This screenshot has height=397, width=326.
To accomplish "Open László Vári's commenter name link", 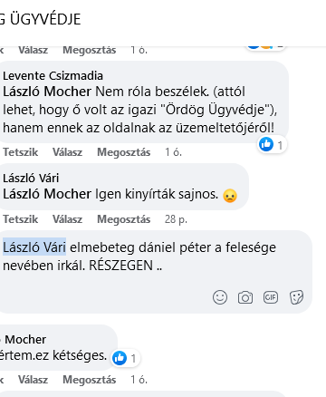I will click(31, 178).
